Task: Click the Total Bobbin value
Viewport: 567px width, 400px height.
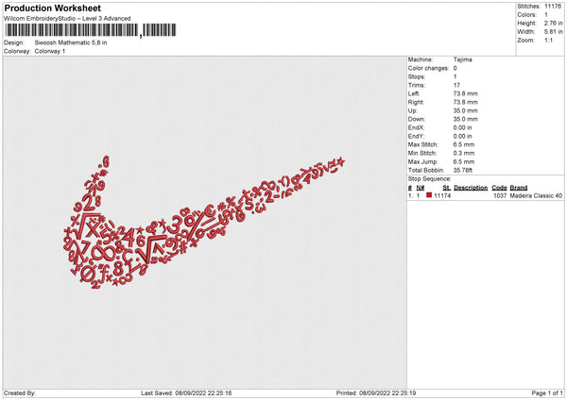Action: pyautogui.click(x=465, y=169)
